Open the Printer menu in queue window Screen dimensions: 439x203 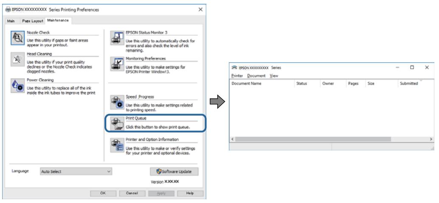[x=237, y=76]
